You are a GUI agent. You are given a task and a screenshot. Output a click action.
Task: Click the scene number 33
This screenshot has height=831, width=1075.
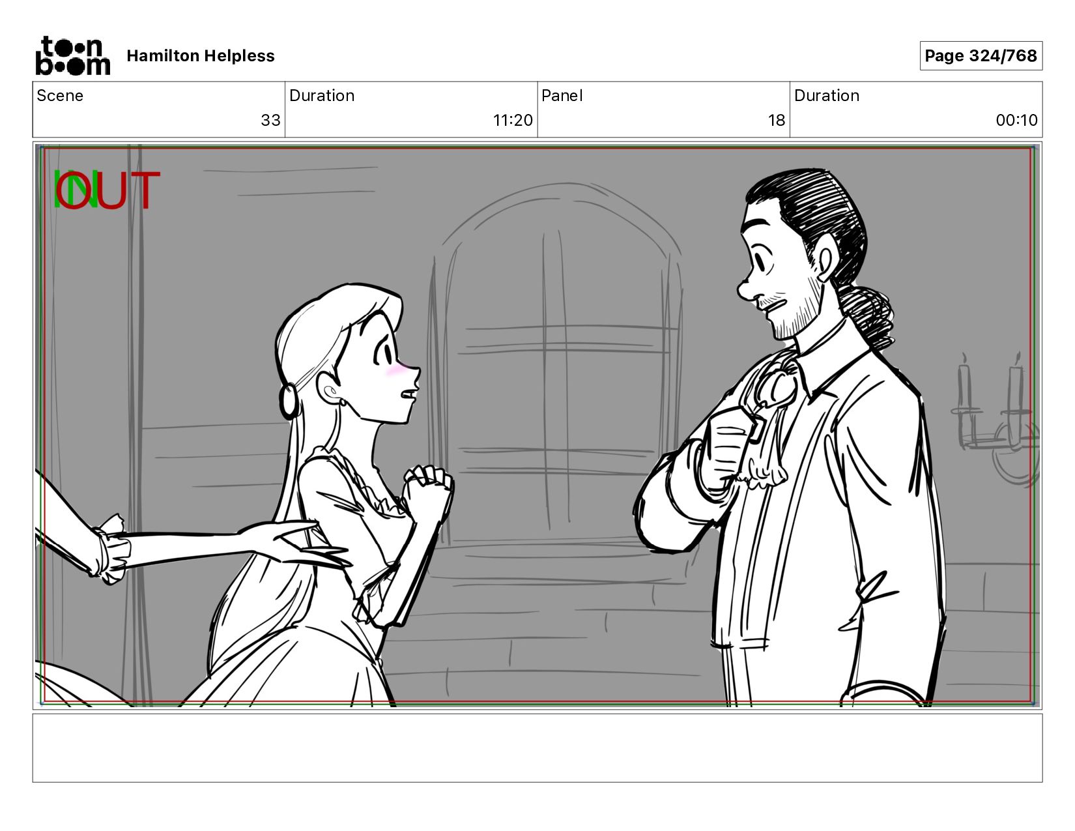pos(270,121)
